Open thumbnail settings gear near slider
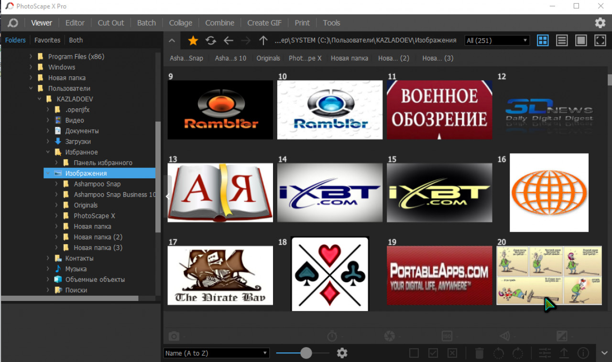This screenshot has height=362, width=612. tap(342, 353)
